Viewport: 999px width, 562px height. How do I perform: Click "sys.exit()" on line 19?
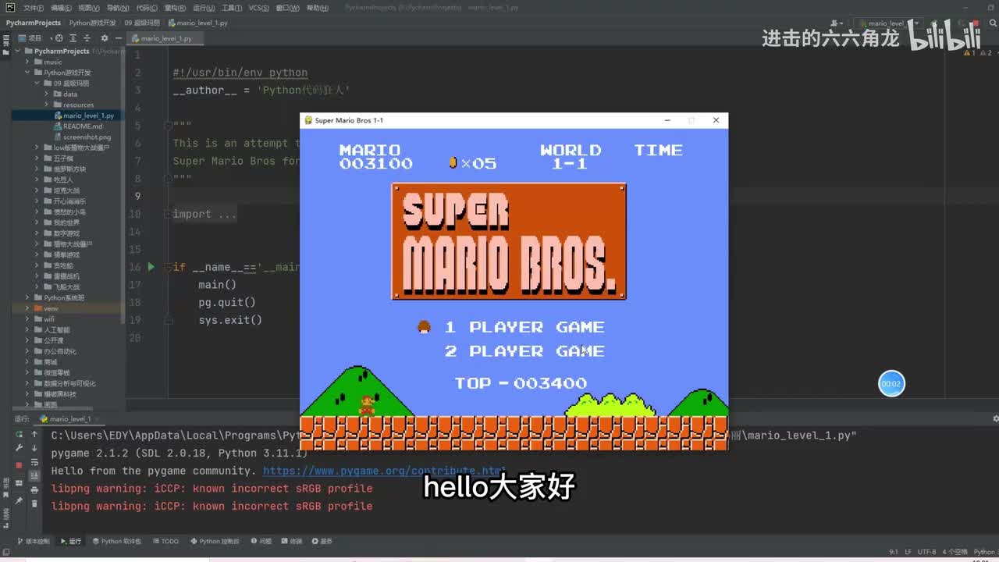(x=230, y=320)
